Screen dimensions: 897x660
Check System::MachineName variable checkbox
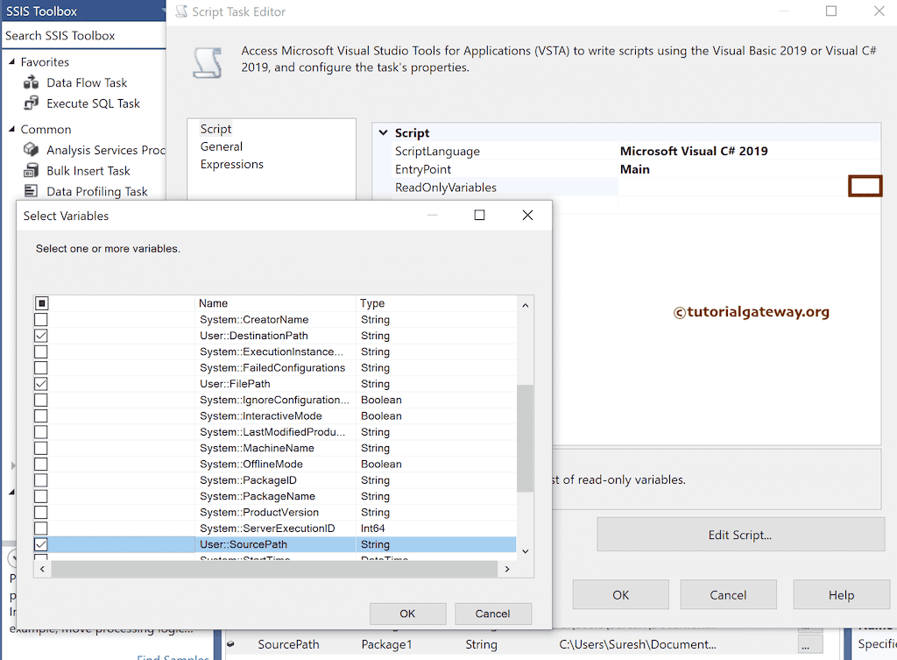tap(41, 448)
